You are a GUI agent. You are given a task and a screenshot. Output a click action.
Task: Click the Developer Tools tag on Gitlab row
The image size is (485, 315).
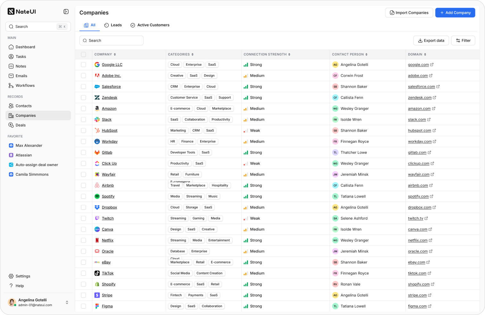[183, 152]
